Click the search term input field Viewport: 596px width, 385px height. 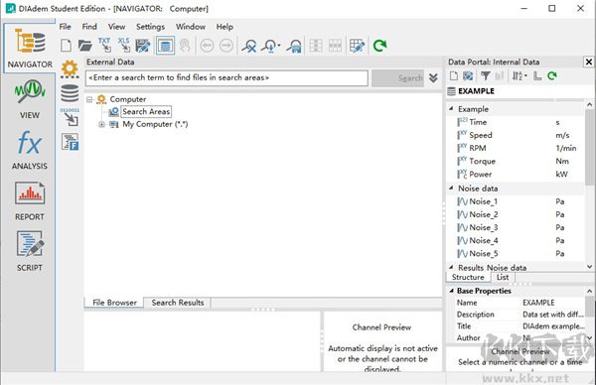coord(226,77)
